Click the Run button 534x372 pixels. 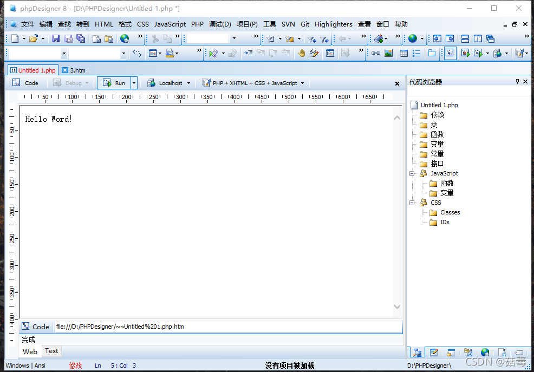coord(114,83)
